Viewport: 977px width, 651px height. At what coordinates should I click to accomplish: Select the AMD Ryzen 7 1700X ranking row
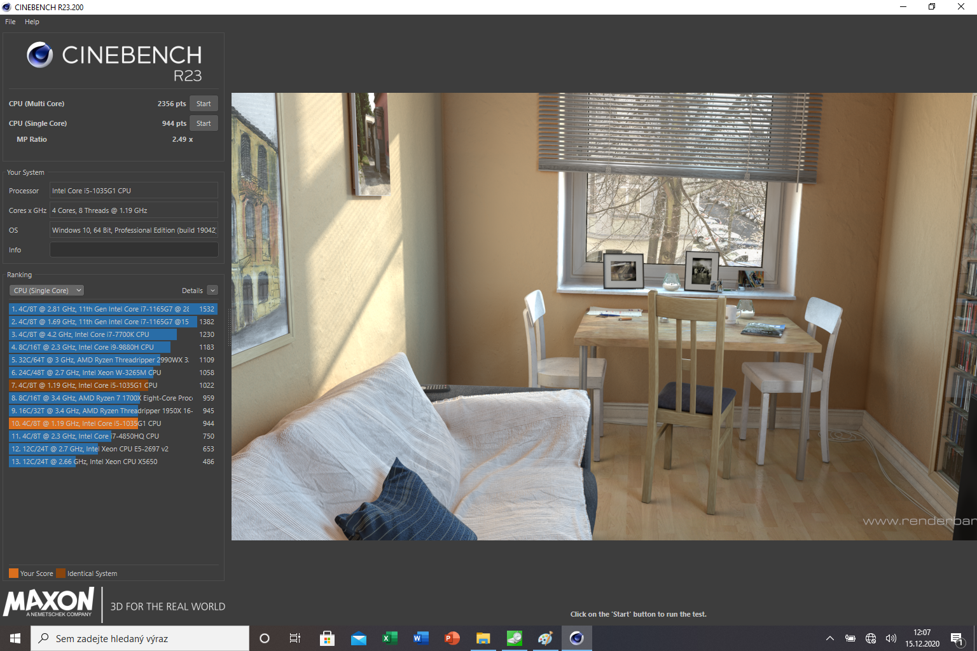[113, 398]
